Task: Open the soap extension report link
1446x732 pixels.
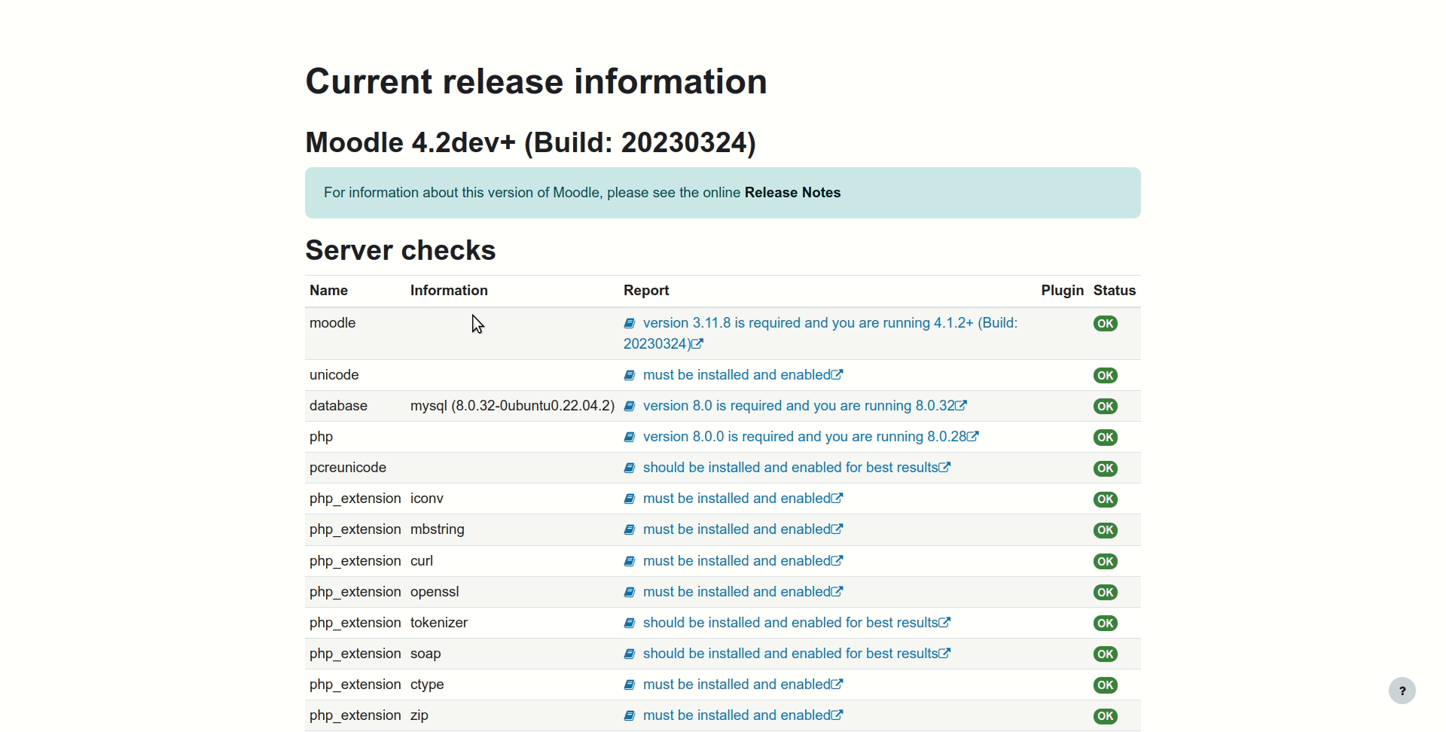Action: click(798, 654)
